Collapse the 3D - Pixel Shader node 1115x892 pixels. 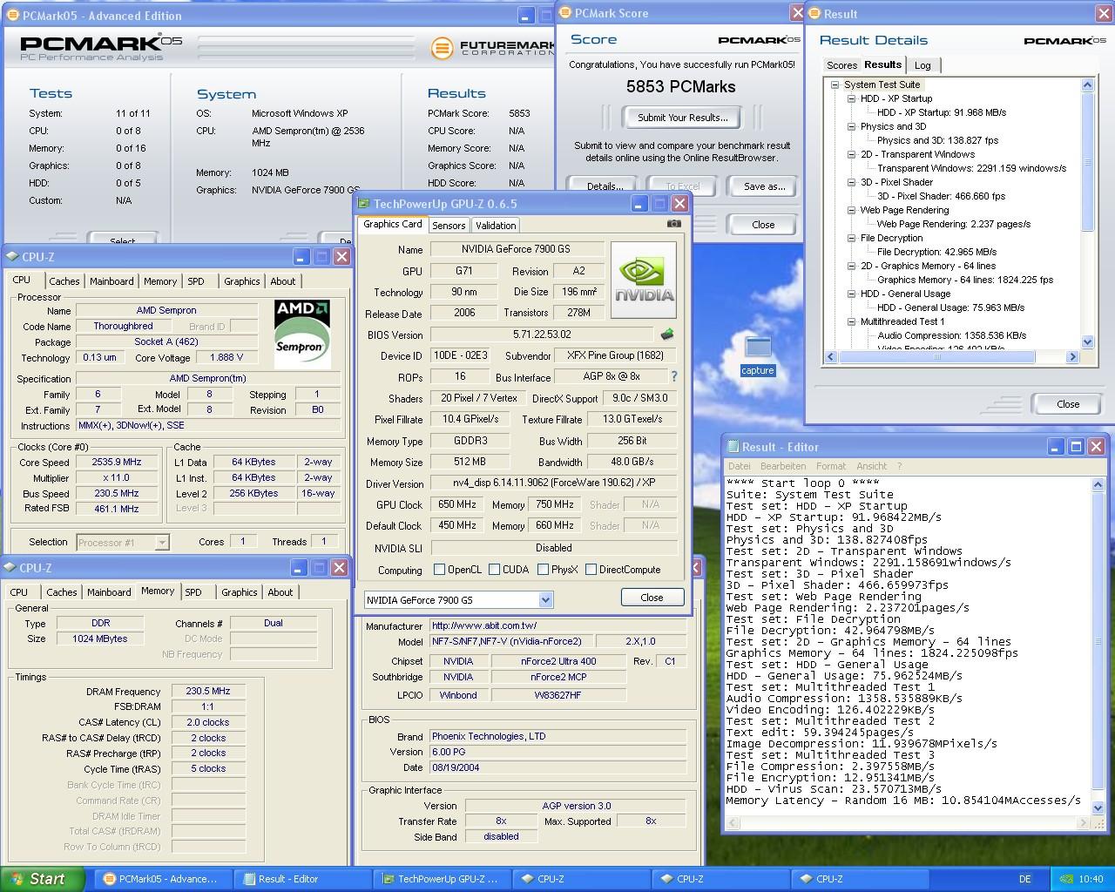click(852, 182)
